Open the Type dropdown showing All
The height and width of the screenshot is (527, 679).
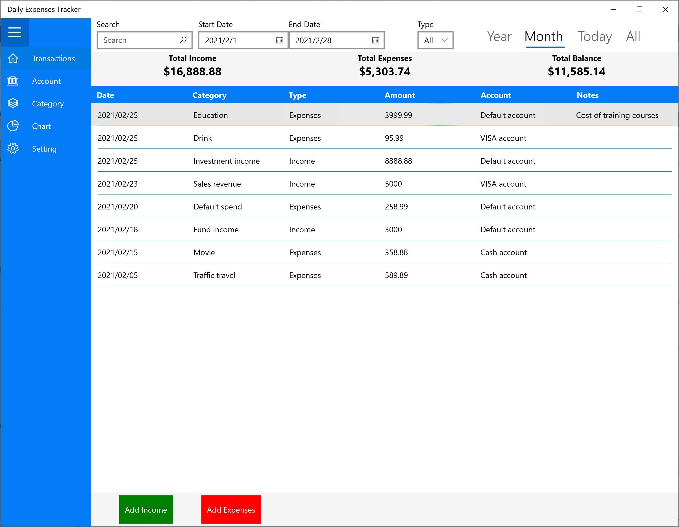[x=435, y=40]
